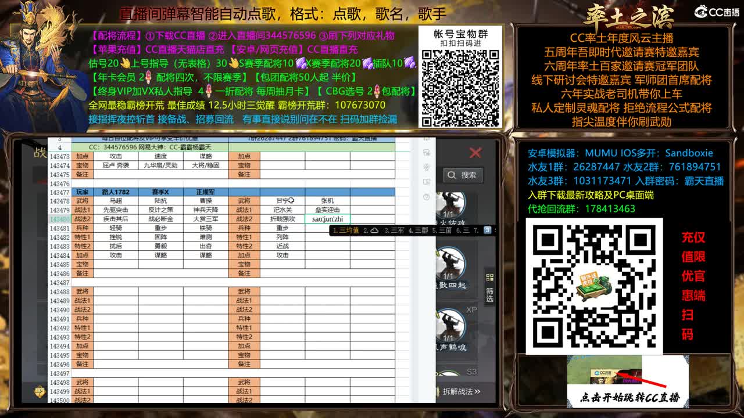
Task: Click the 率土之滨 game logo
Action: point(628,17)
